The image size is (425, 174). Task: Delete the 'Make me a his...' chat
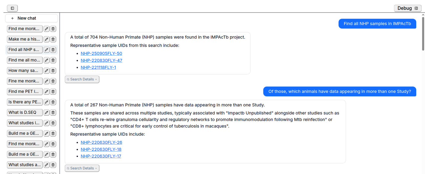[x=53, y=39]
